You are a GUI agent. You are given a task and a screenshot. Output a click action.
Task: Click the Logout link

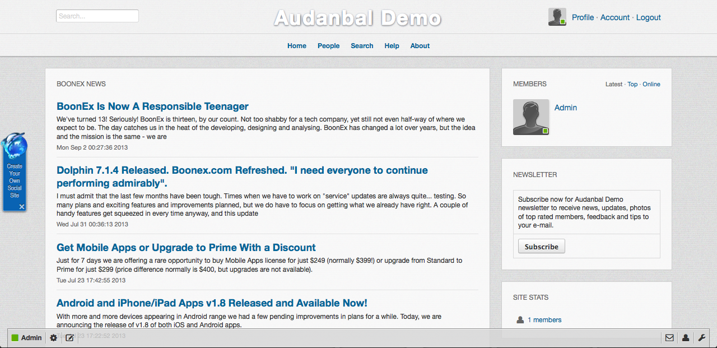pos(648,17)
